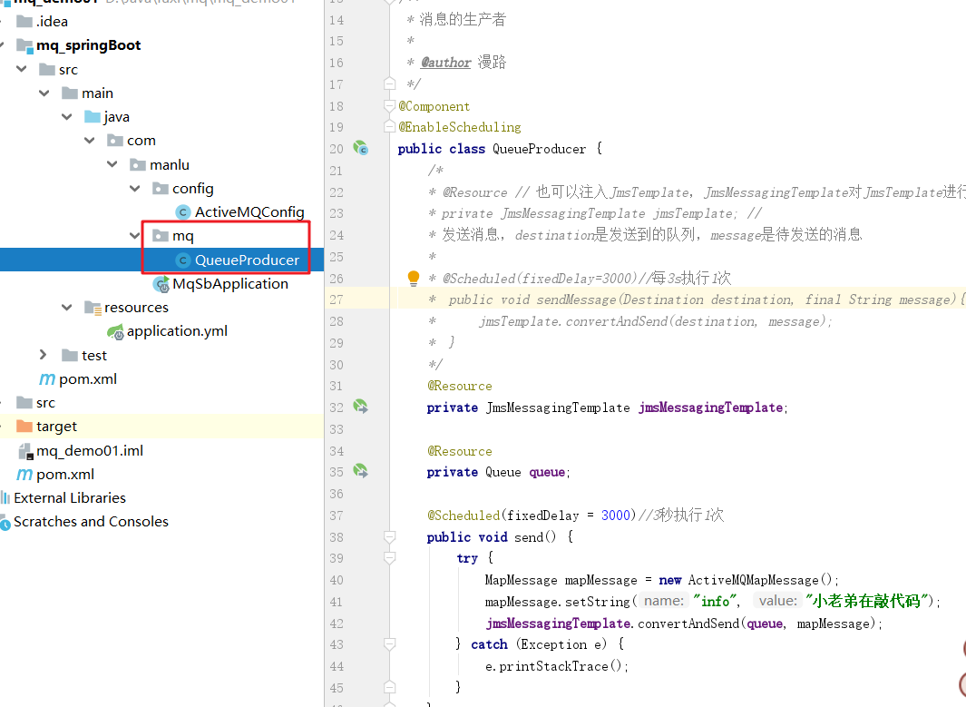Click the MqSbApplication run class icon

click(x=161, y=284)
